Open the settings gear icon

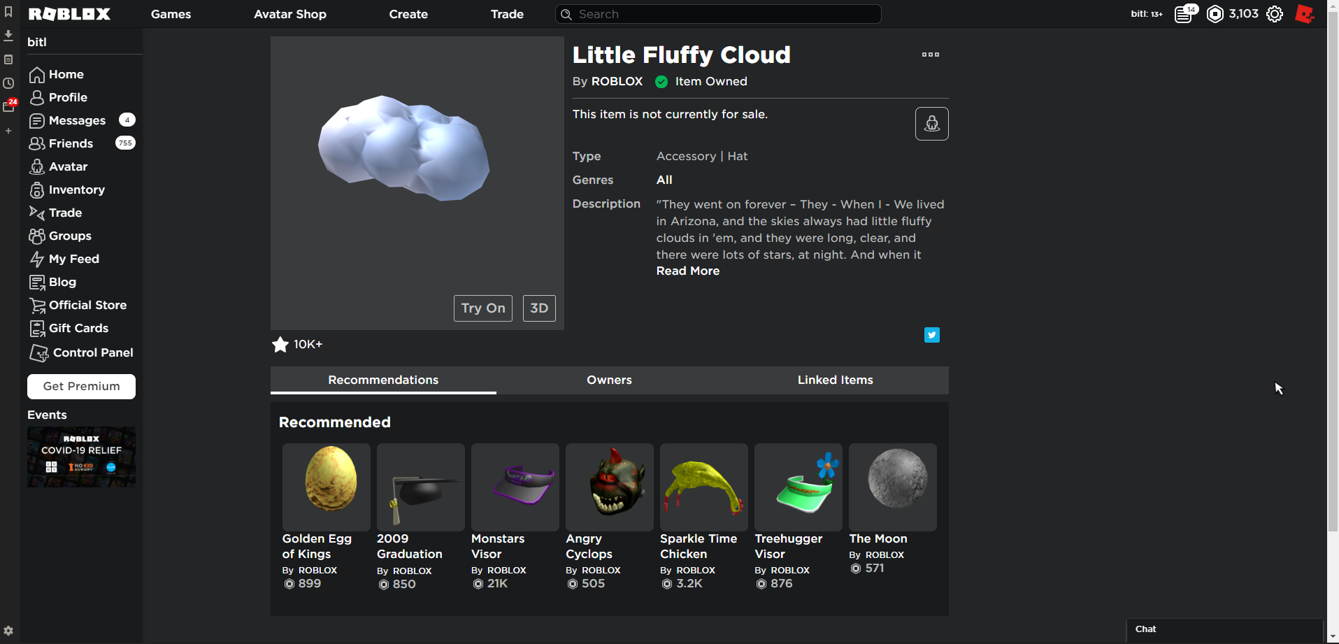point(1275,14)
